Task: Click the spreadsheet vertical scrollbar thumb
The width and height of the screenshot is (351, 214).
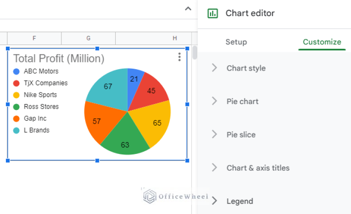Action: click(195, 52)
